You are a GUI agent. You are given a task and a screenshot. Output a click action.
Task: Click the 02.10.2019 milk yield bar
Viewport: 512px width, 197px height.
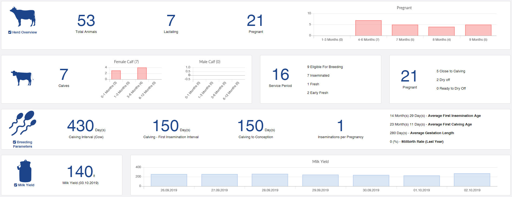[472, 180]
